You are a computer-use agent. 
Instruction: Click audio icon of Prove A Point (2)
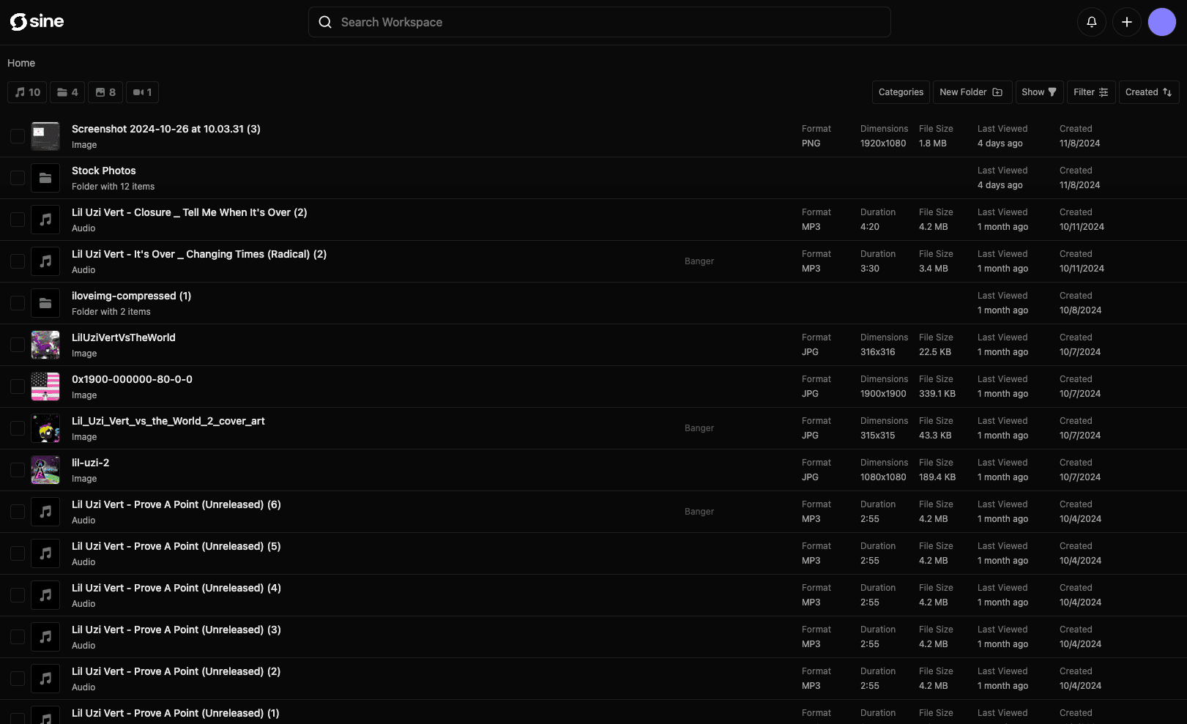point(45,679)
